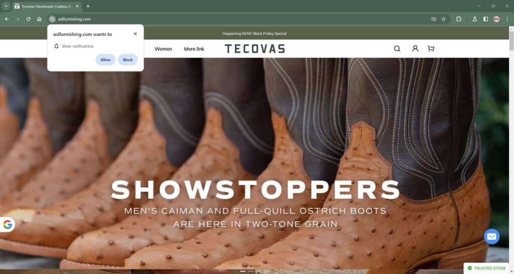
Task: Open the browser Extensions puzzle icon
Action: [459, 19]
